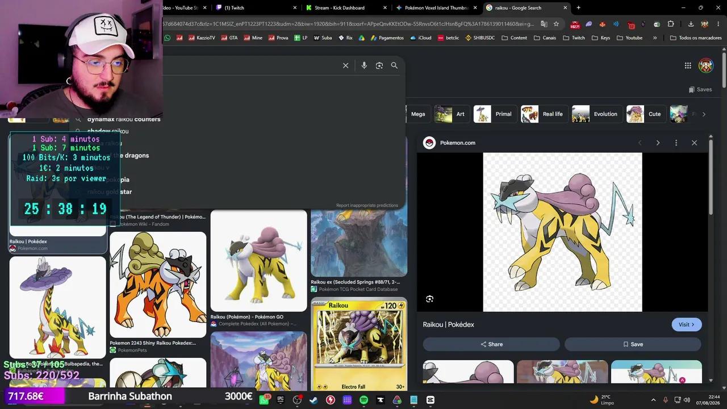Save the Raikou Pokédex image
The image size is (727, 409).
point(633,344)
